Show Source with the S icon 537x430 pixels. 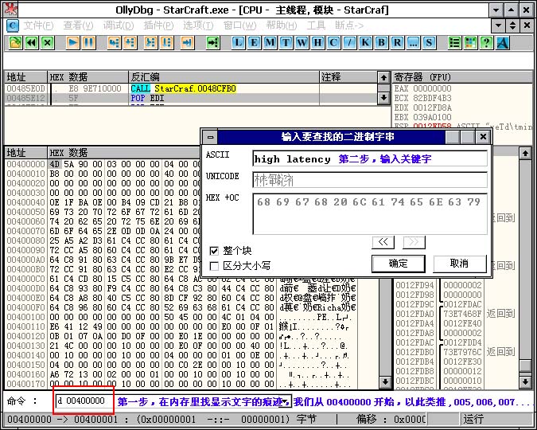(x=429, y=43)
